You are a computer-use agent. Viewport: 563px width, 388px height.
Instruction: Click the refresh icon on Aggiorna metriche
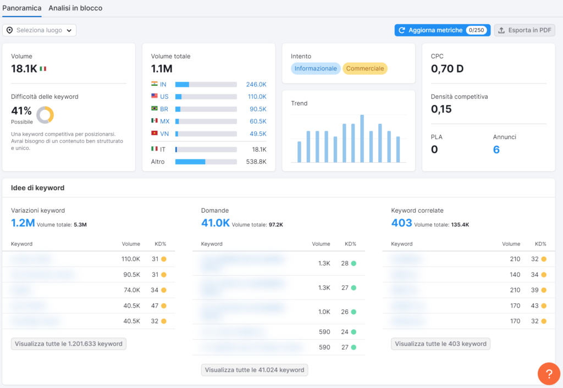coord(403,30)
